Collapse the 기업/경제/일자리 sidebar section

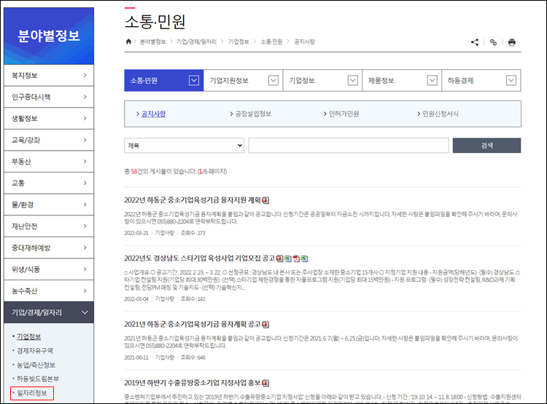pyautogui.click(x=49, y=312)
